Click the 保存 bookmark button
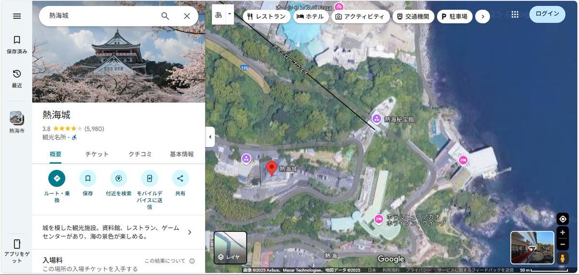Screen dimensions: 579x275 (88, 179)
